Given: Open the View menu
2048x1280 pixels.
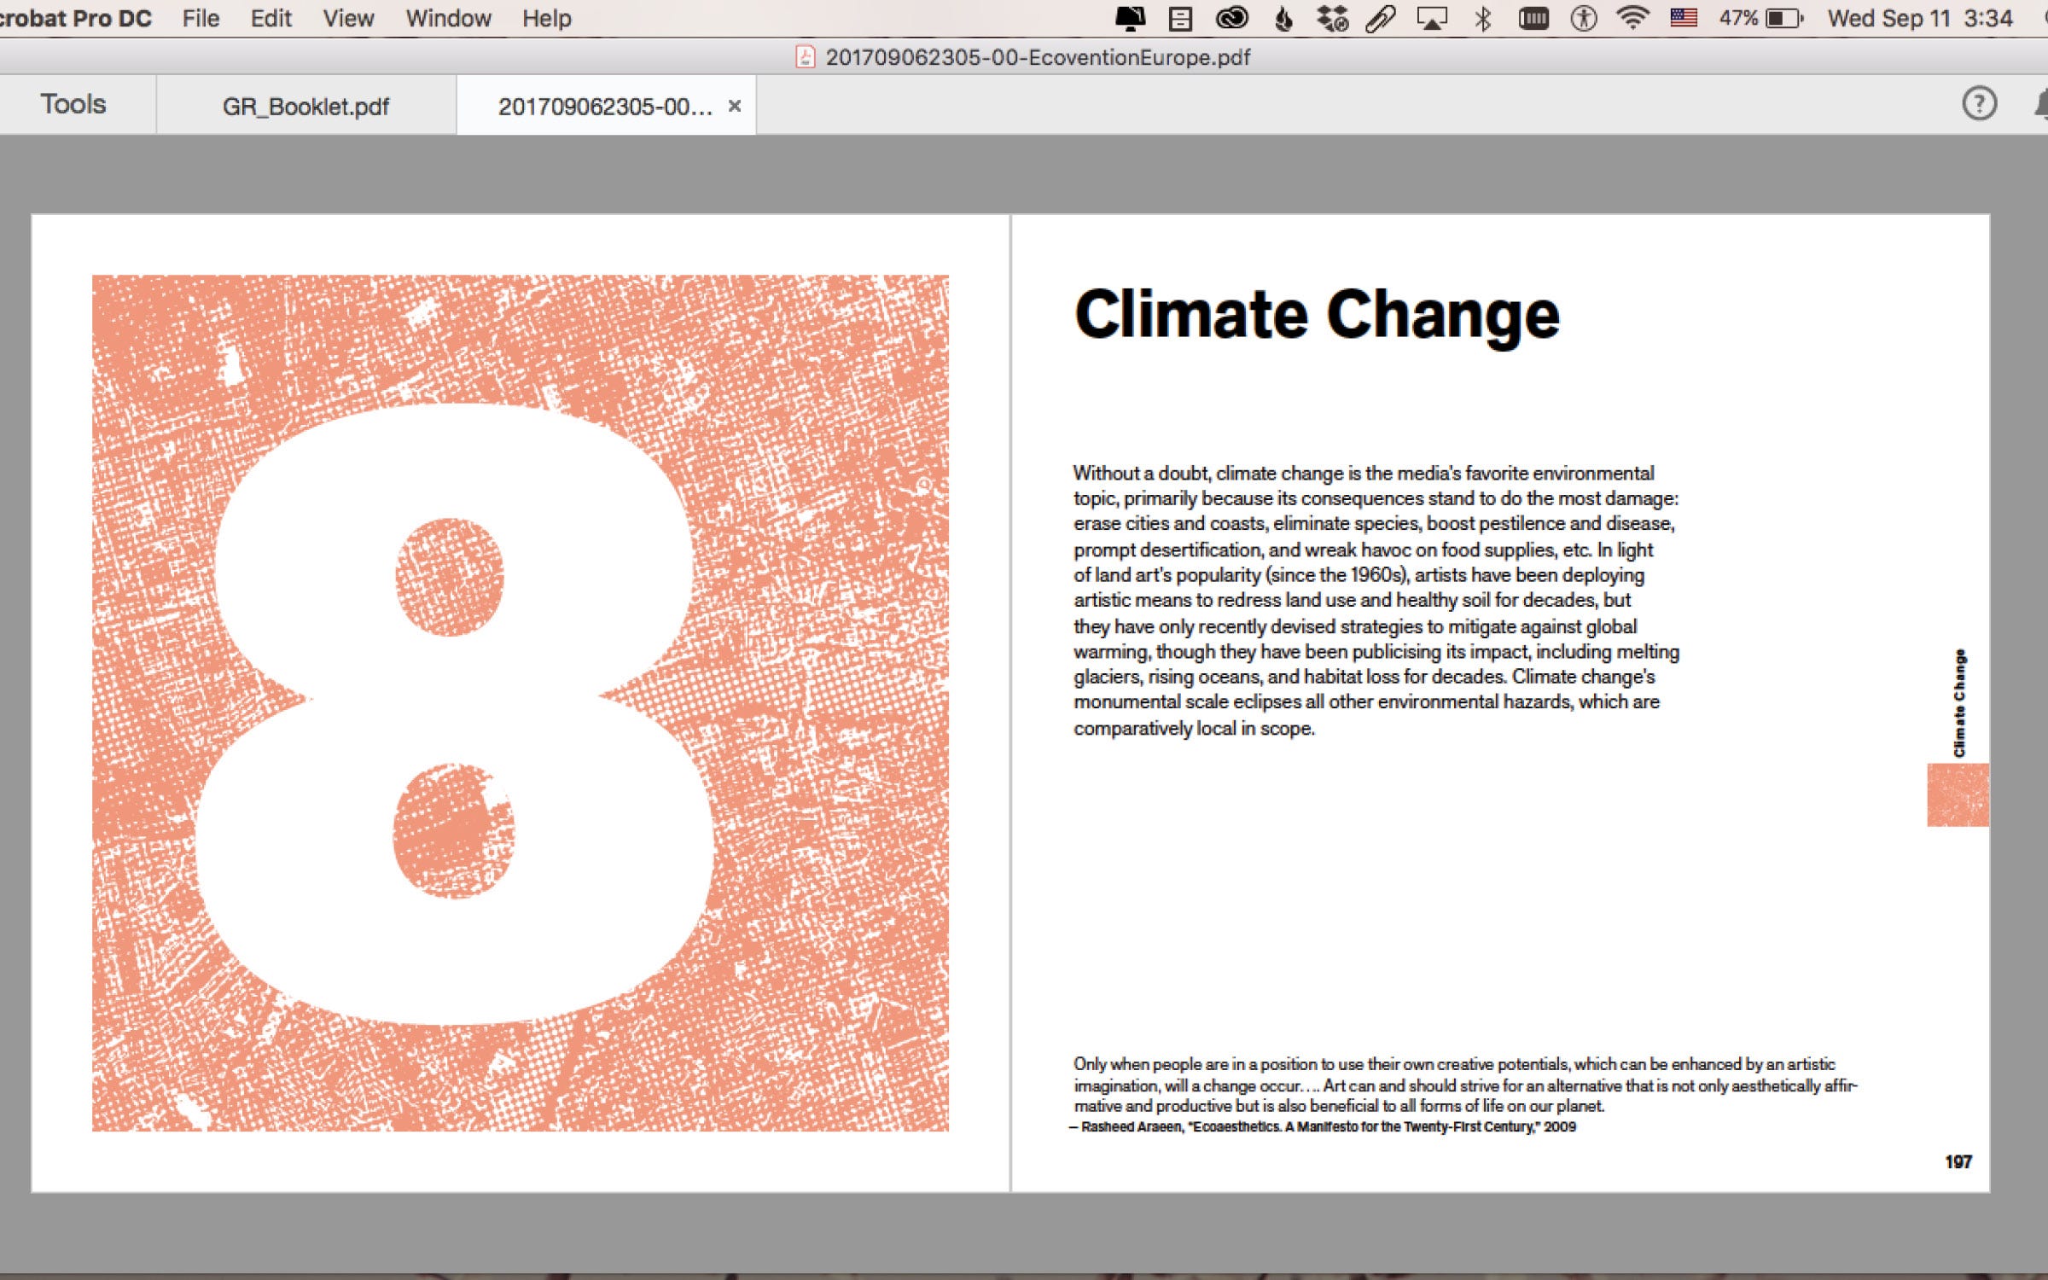Looking at the screenshot, I should tap(347, 18).
